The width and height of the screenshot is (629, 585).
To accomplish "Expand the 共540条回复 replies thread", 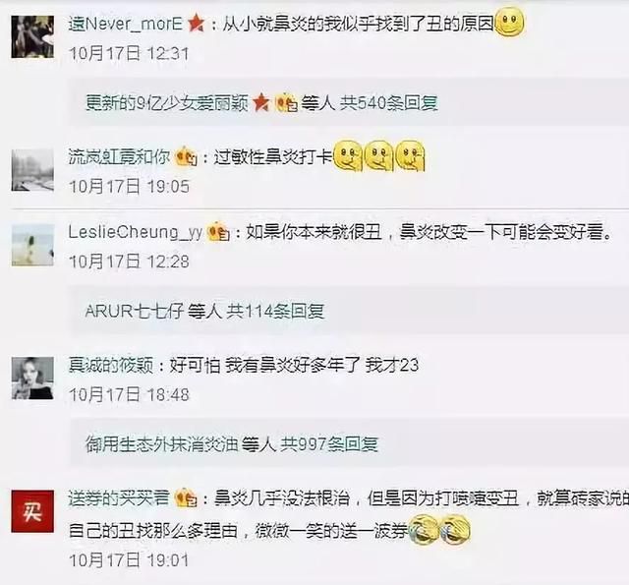I will 261,103.
